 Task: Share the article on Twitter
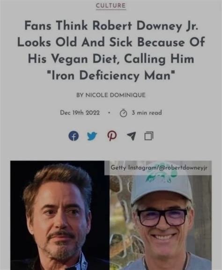[92, 136]
